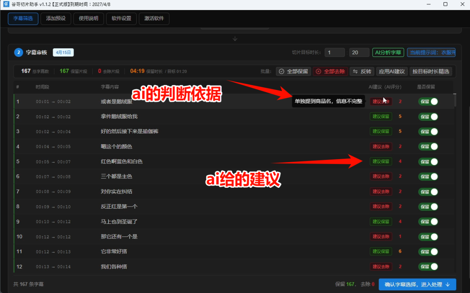Run AI分析字幕

(388, 52)
